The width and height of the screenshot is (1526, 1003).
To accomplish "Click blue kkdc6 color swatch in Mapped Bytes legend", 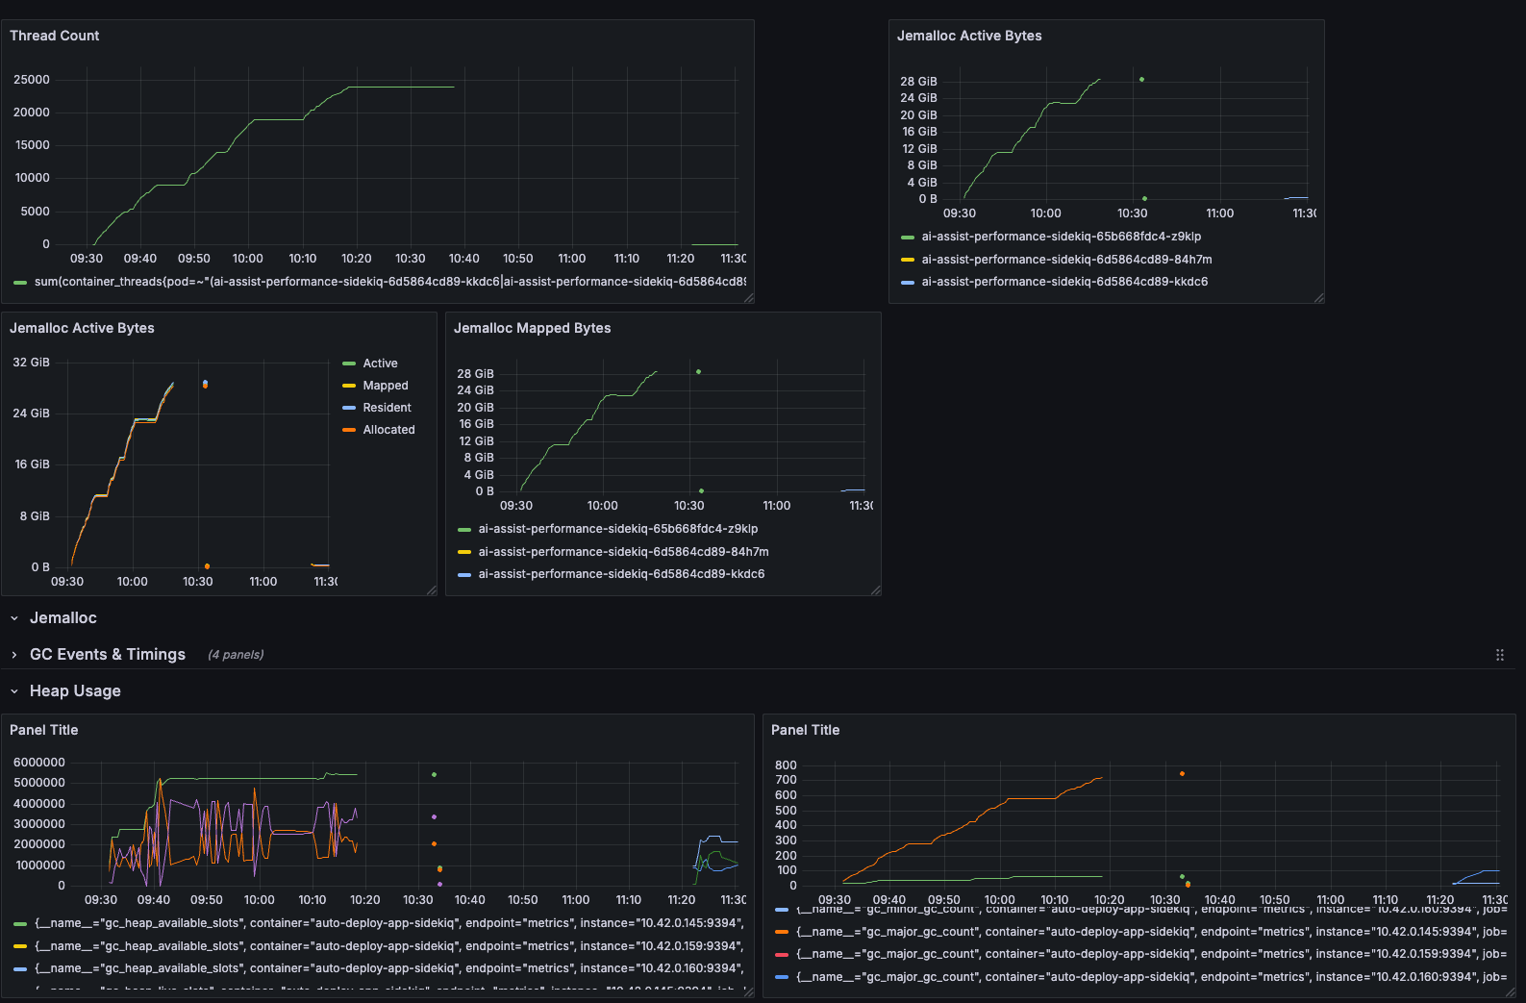I will pyautogui.click(x=464, y=575).
